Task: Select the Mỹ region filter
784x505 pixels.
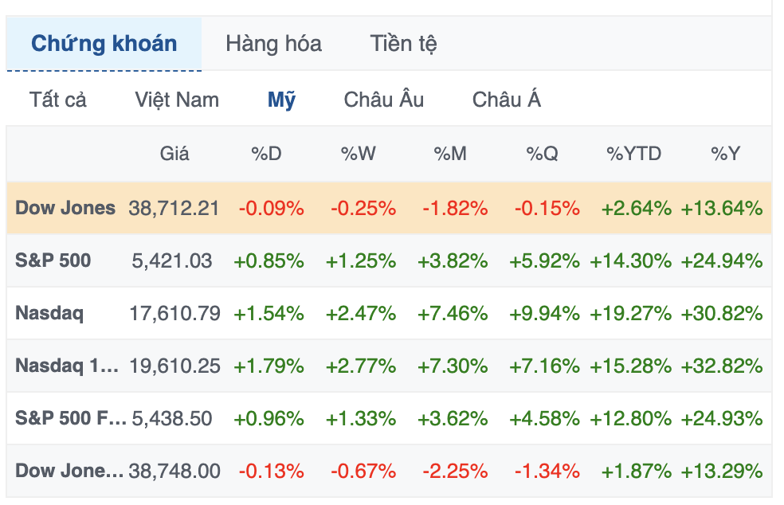Action: 281,100
